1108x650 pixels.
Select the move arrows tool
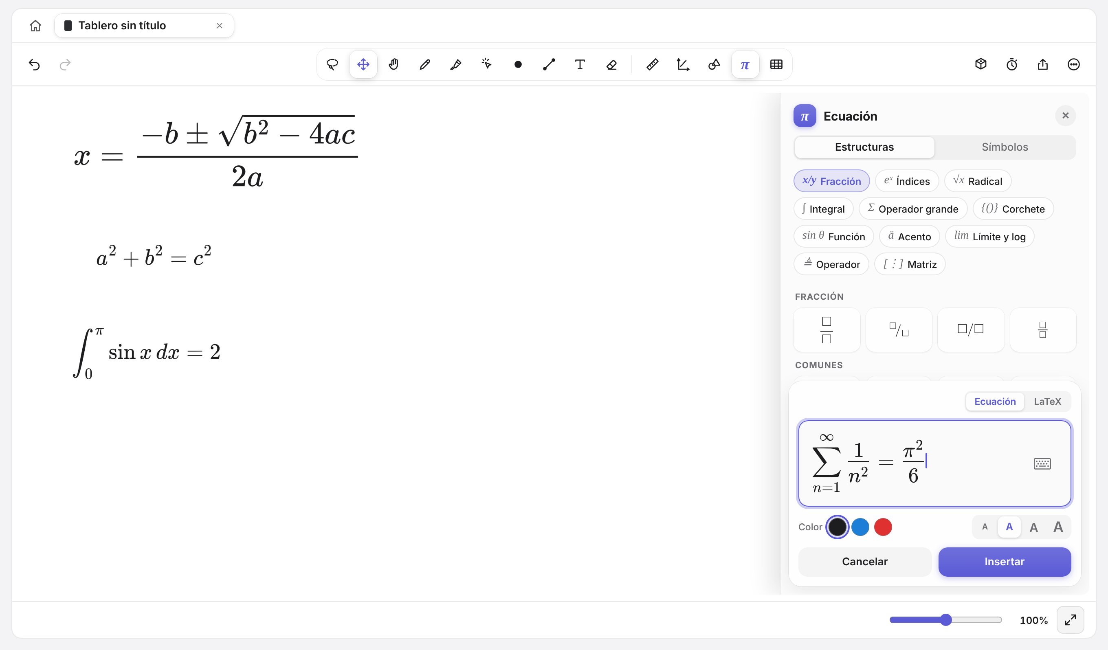tap(363, 65)
